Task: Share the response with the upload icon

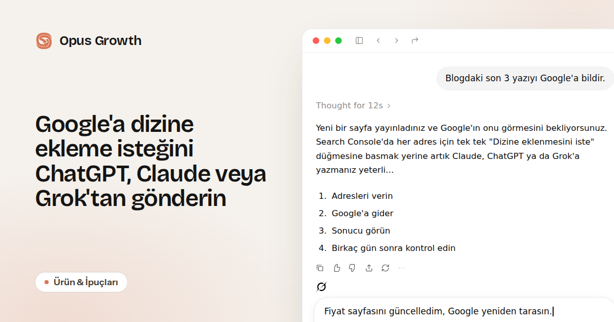Action: [x=369, y=268]
